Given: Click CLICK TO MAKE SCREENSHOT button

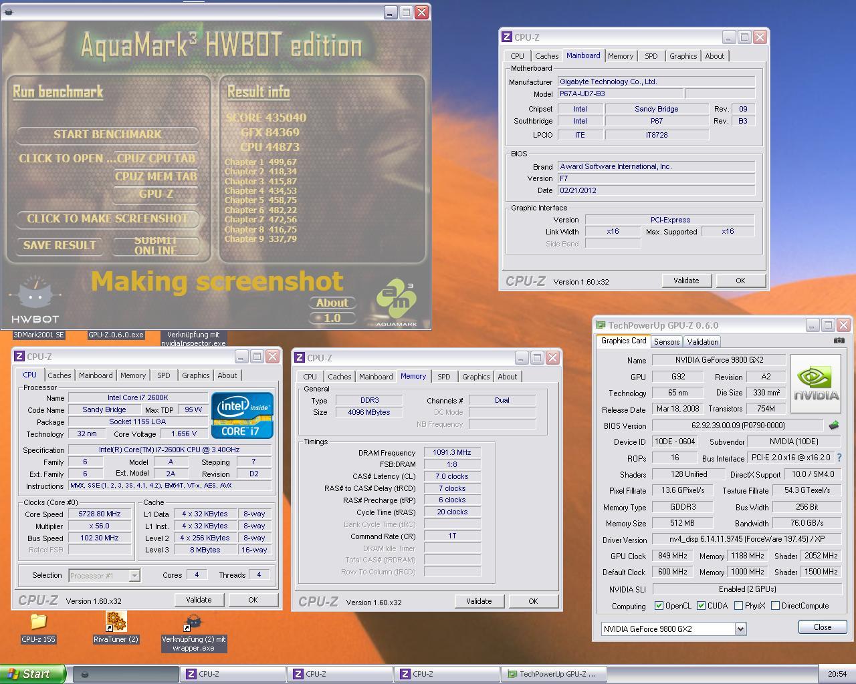Looking at the screenshot, I should pyautogui.click(x=108, y=218).
